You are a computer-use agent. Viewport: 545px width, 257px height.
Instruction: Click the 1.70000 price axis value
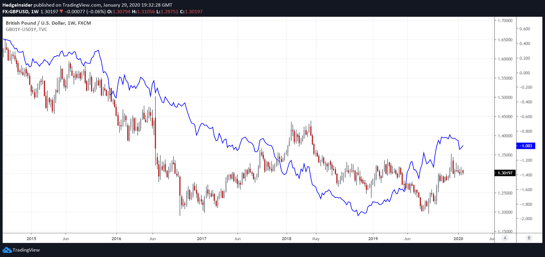[505, 20]
